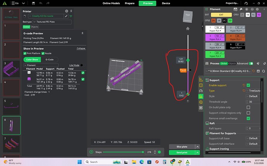Open support Style Default dropdown
Viewport: 267px width, 166px height.
[253, 96]
